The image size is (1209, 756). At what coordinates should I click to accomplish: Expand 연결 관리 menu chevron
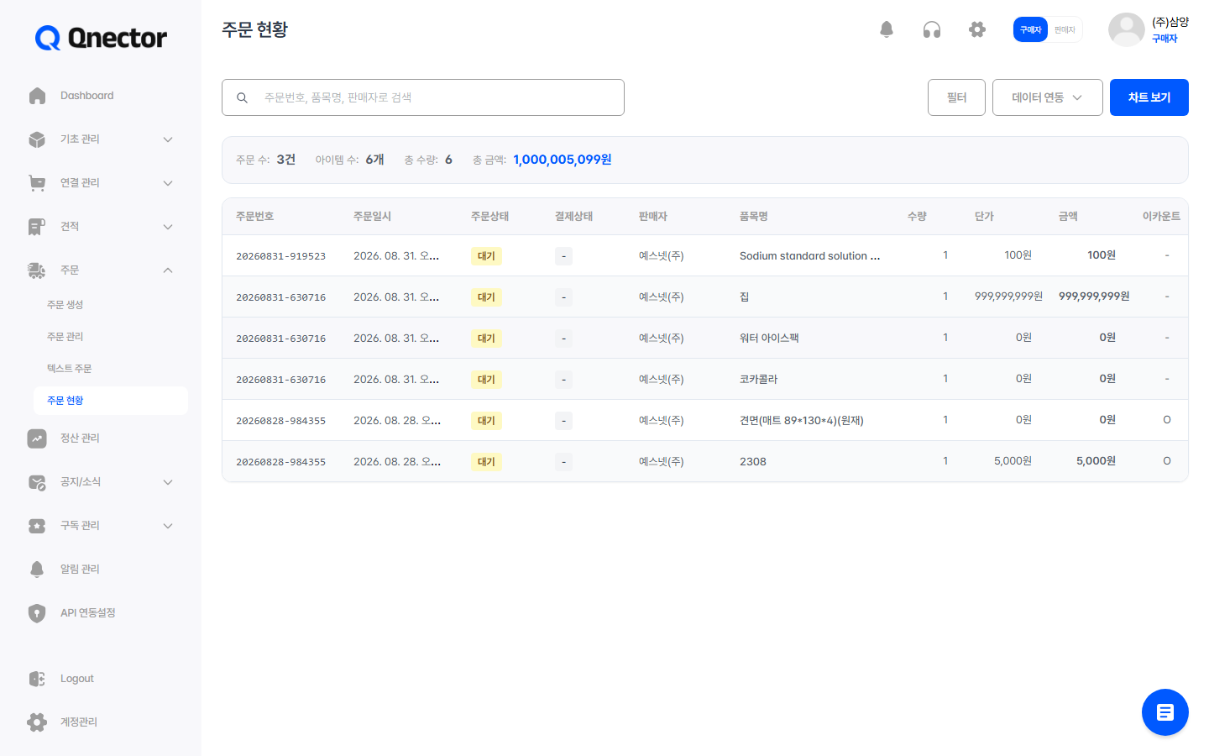click(168, 183)
